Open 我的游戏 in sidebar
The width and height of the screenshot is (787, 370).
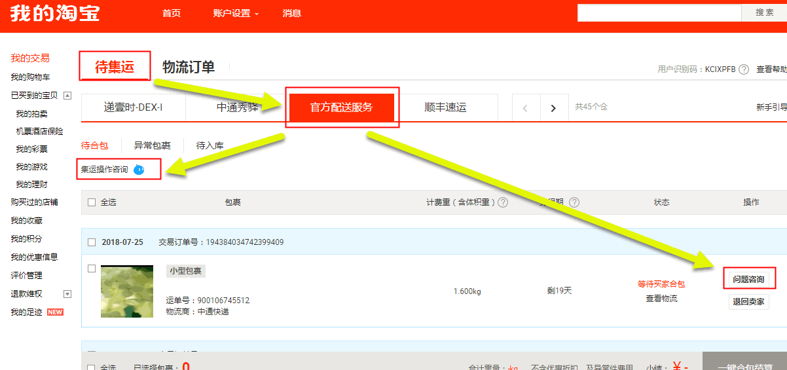(x=31, y=167)
